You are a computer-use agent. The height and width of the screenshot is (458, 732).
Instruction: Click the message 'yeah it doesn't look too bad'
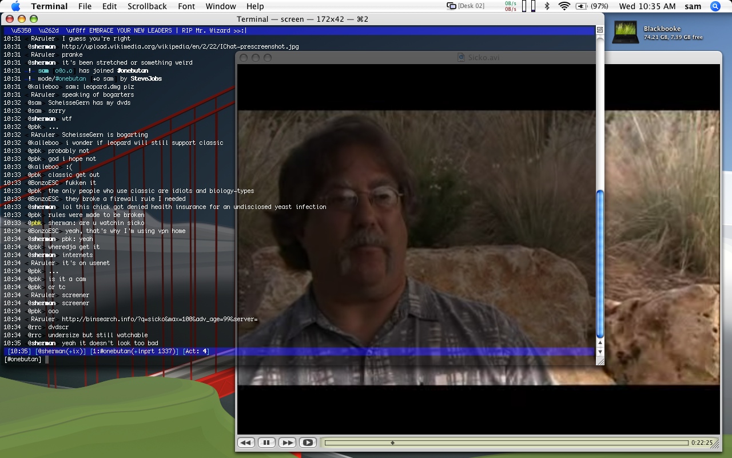[x=110, y=343]
